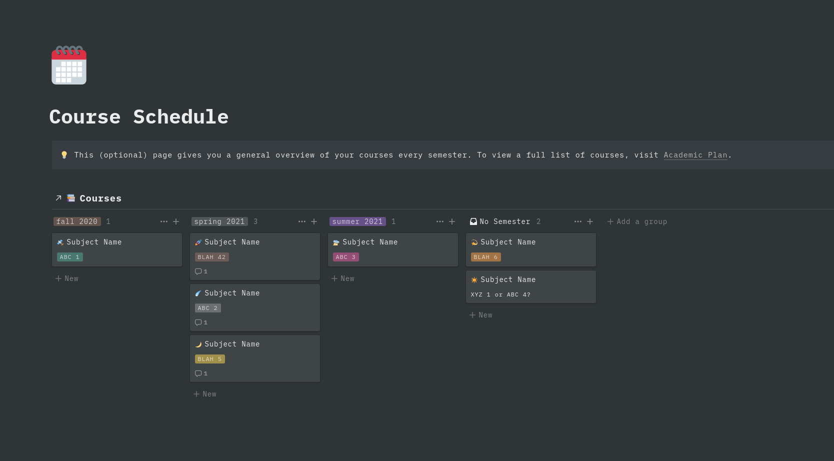This screenshot has height=461, width=834.
Task: Select the yellow BLAH 5 tag
Action: [x=209, y=359]
